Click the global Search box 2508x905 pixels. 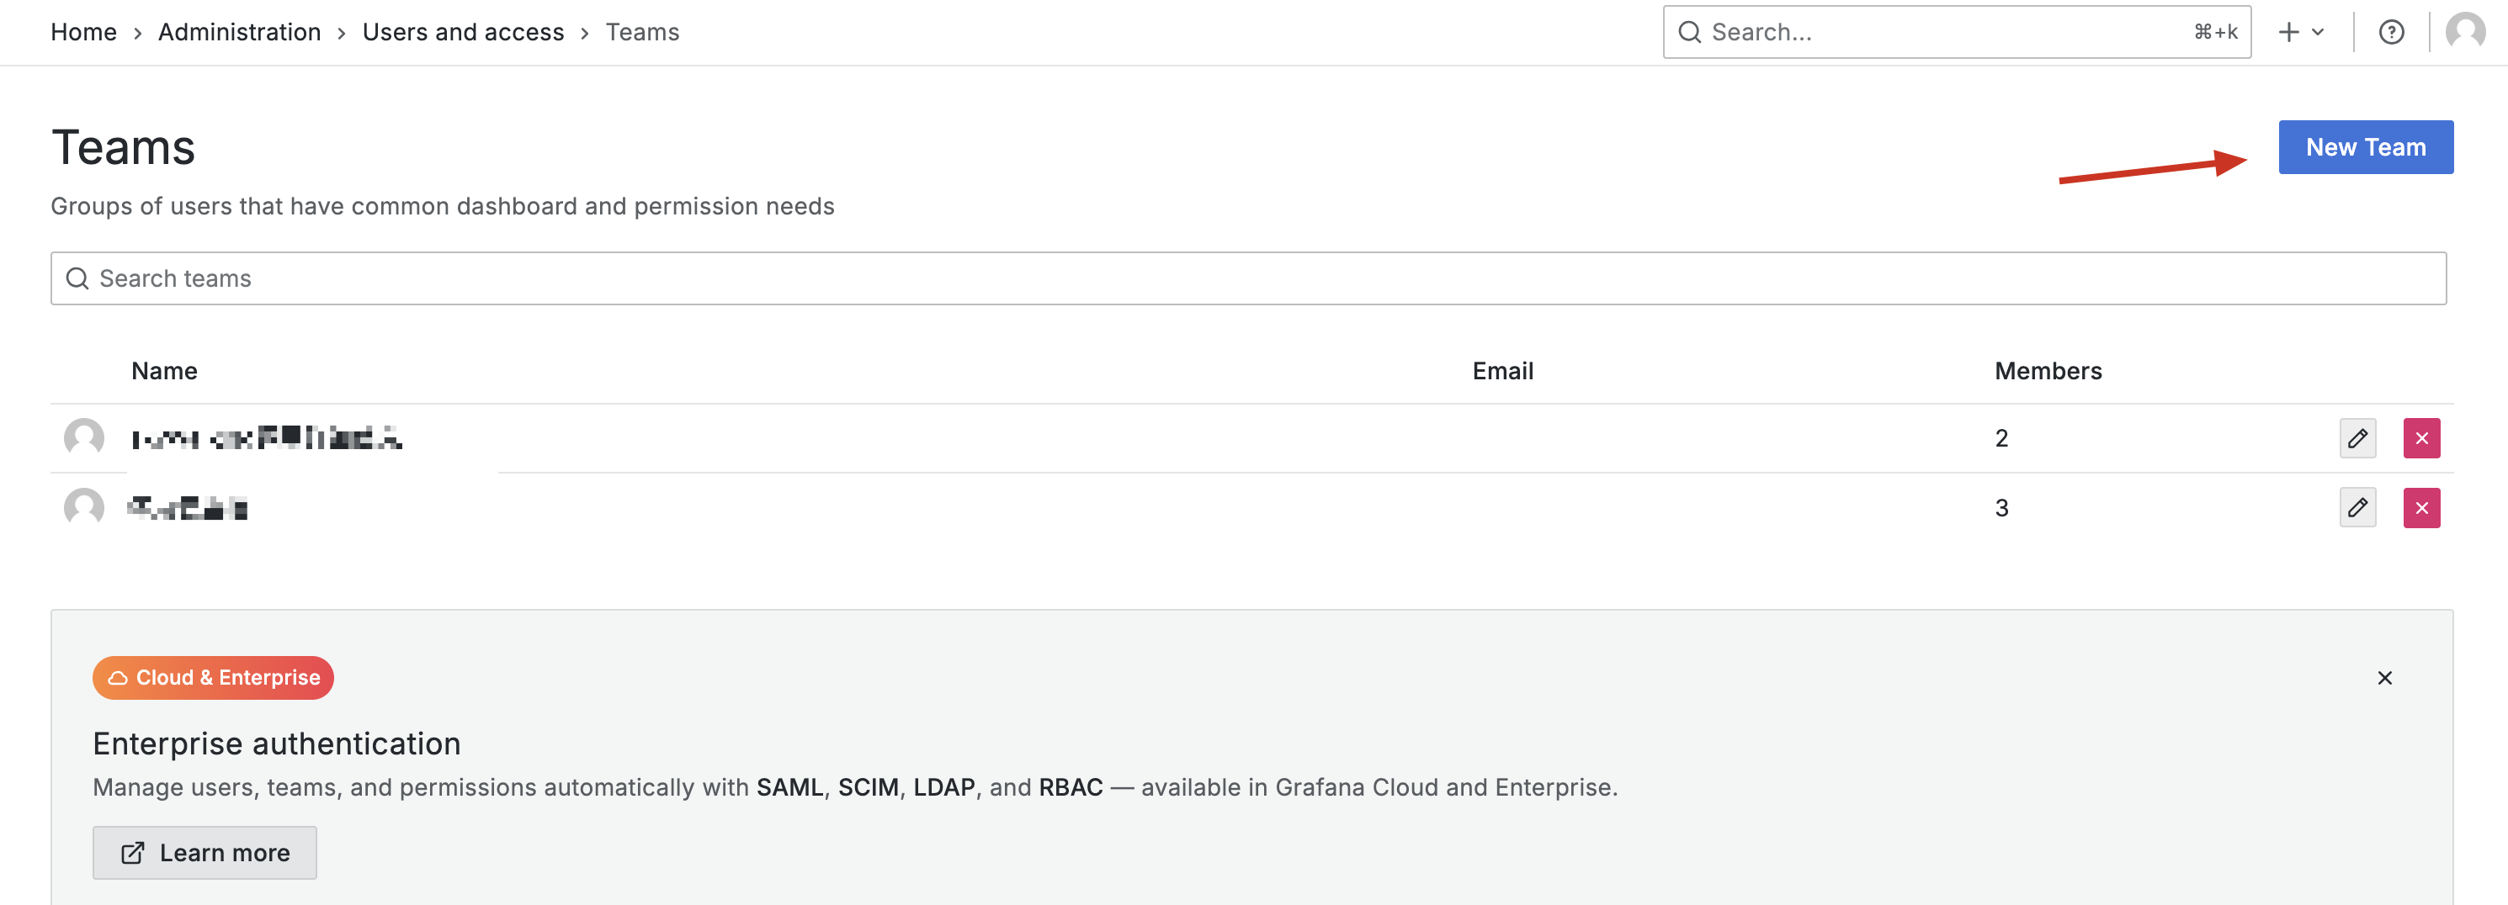click(1947, 32)
